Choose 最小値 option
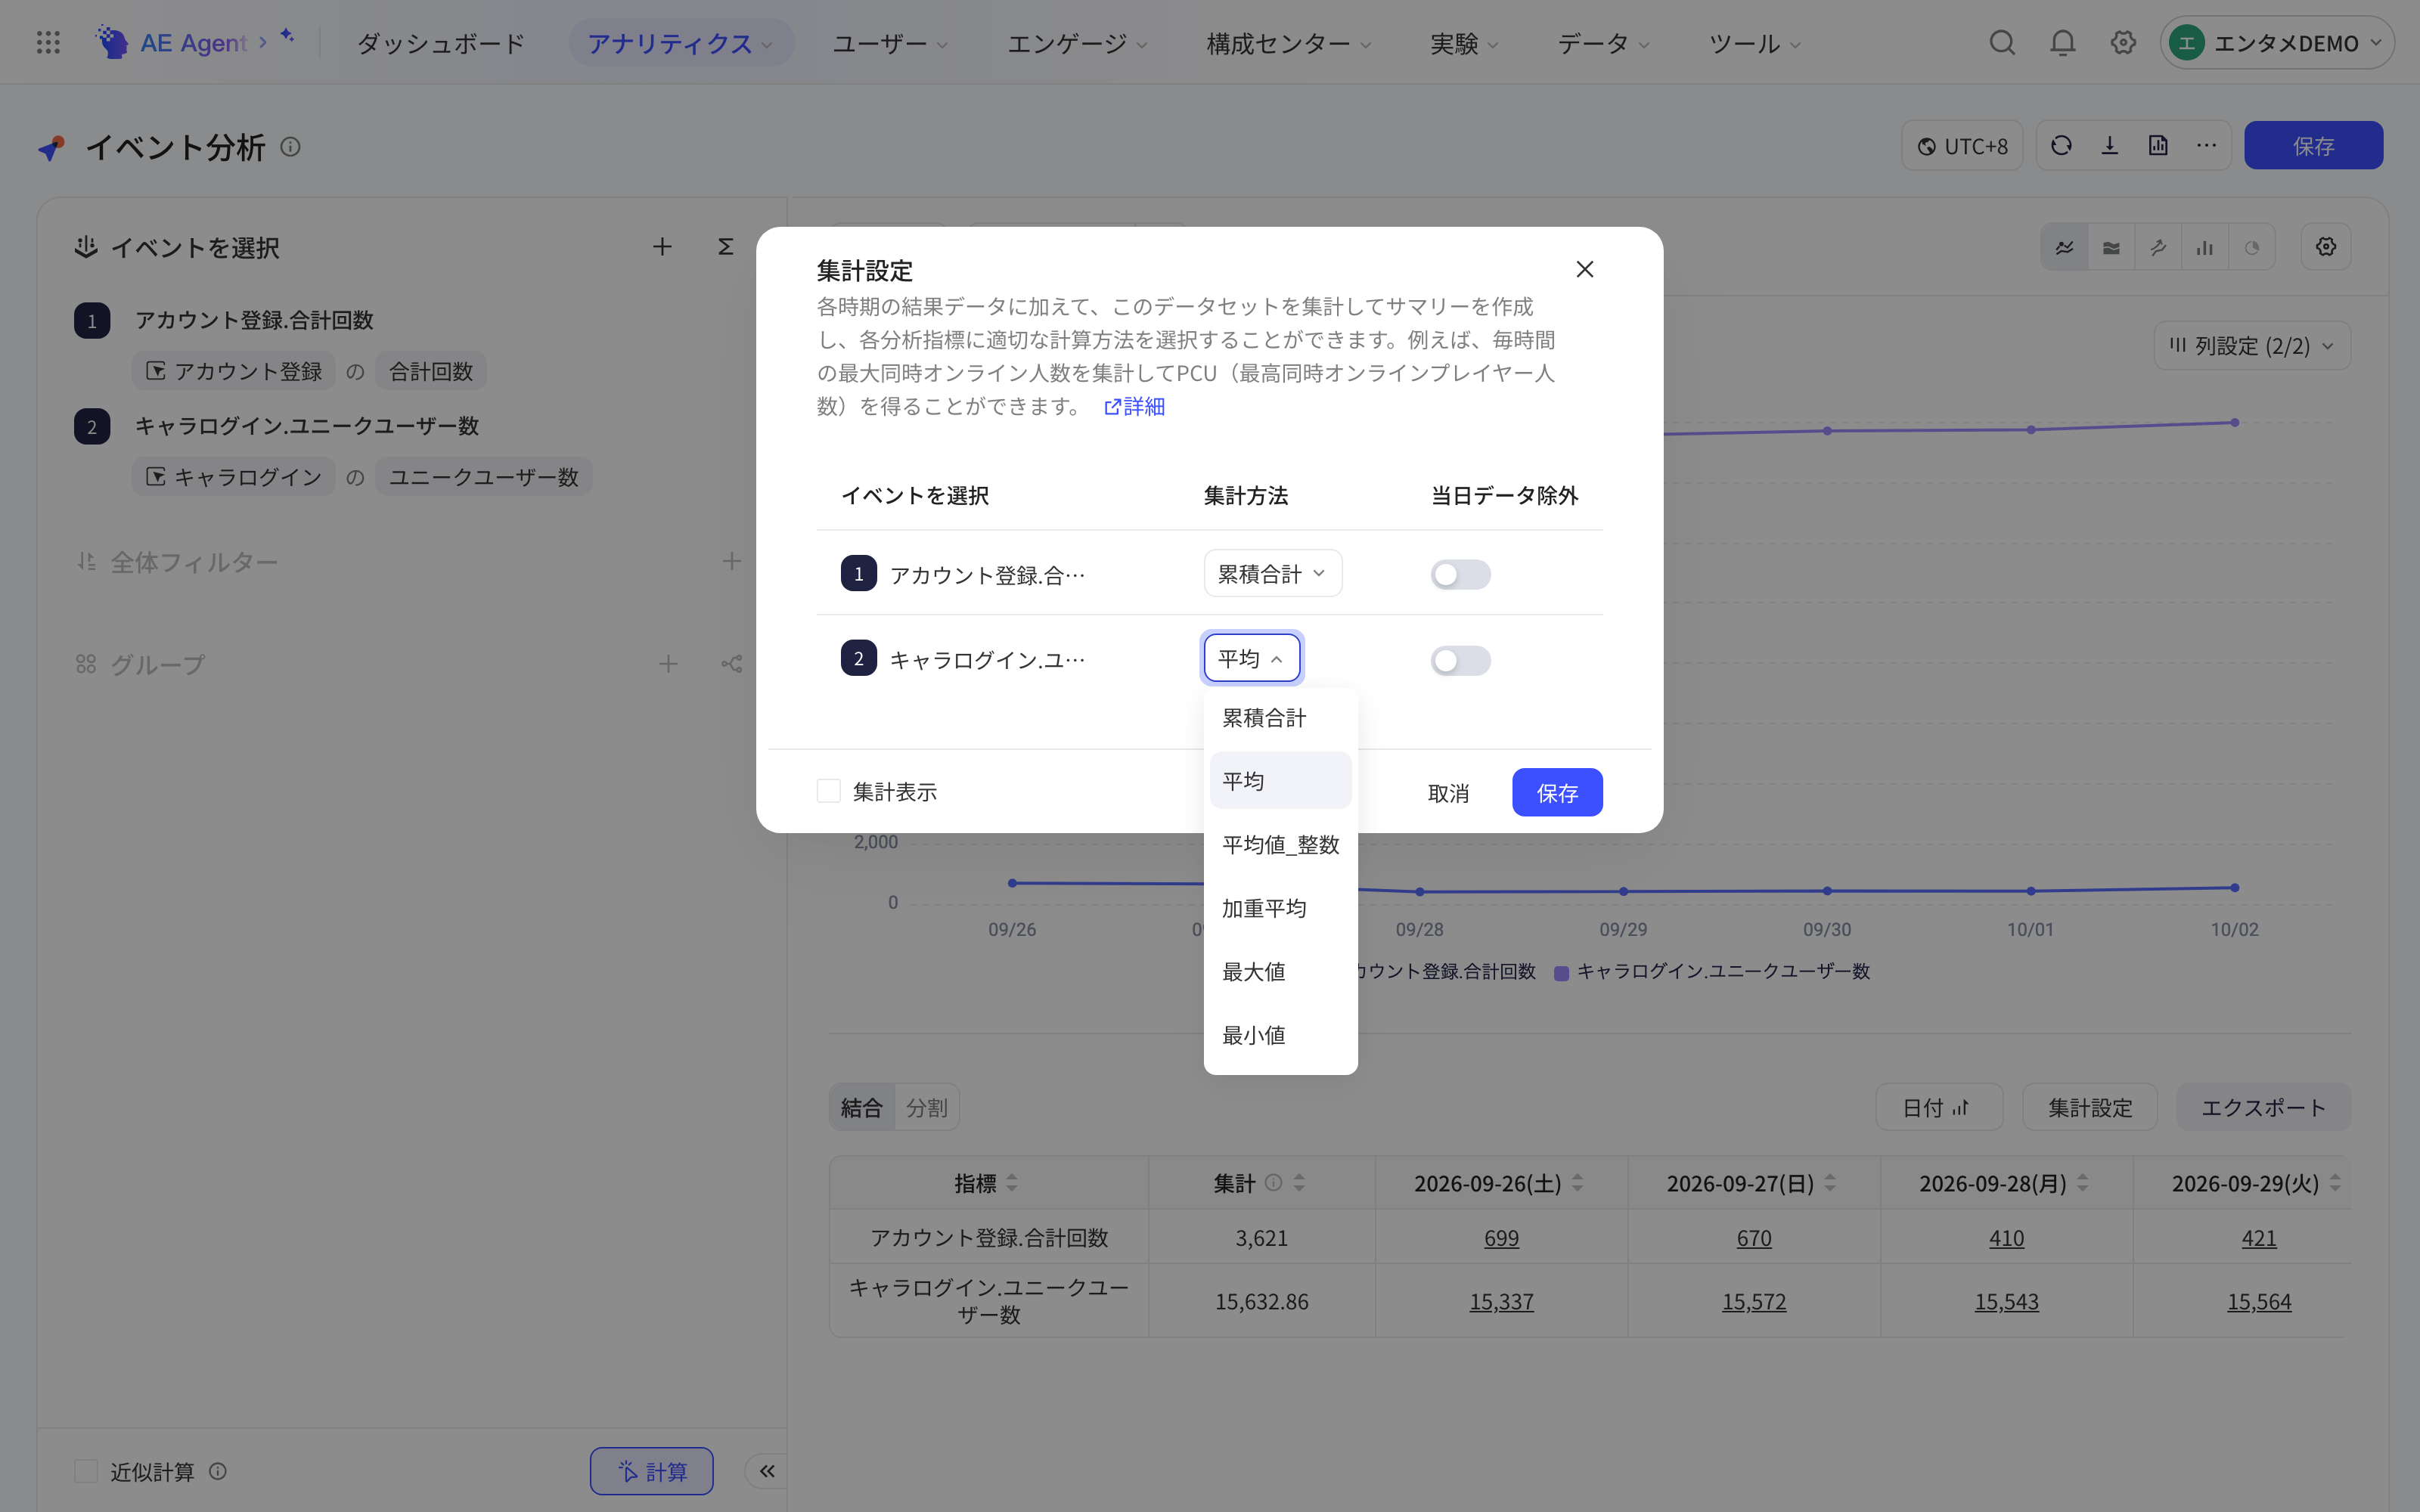2420x1512 pixels. [x=1280, y=1035]
